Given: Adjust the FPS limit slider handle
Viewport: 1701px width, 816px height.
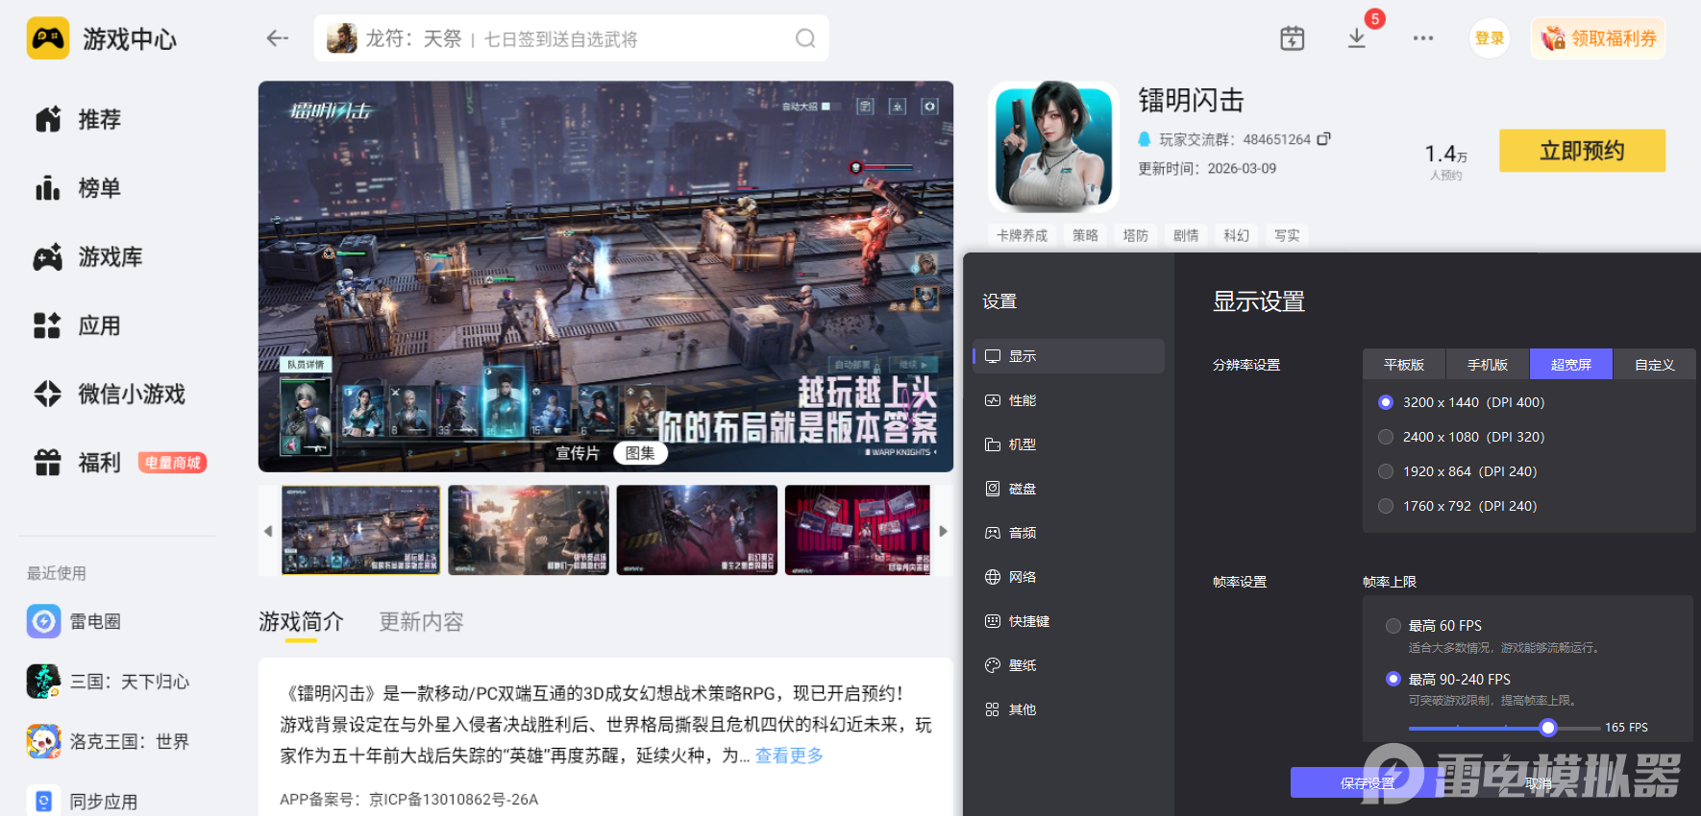Looking at the screenshot, I should 1547,728.
